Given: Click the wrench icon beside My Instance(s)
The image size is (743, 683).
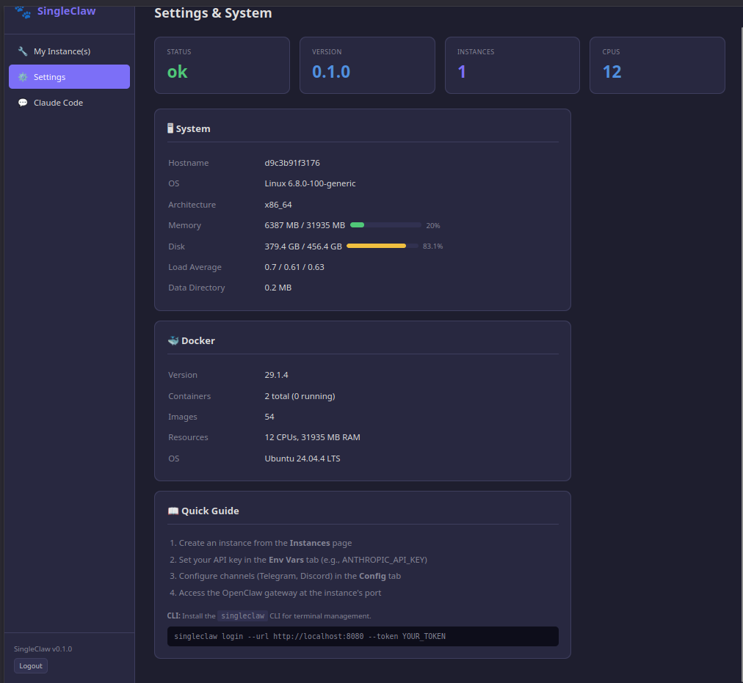Looking at the screenshot, I should (23, 51).
